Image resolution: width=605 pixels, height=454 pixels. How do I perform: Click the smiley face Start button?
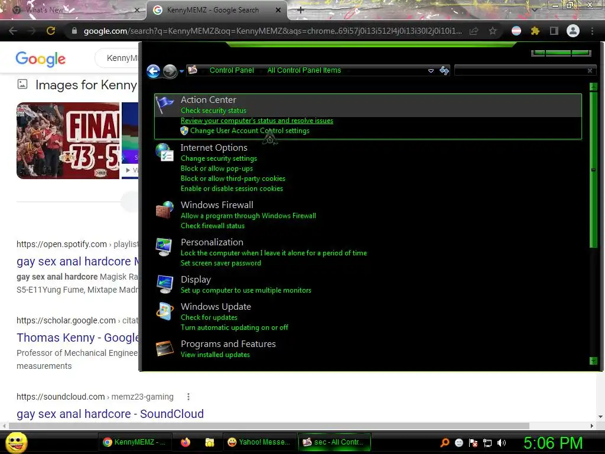tap(16, 442)
